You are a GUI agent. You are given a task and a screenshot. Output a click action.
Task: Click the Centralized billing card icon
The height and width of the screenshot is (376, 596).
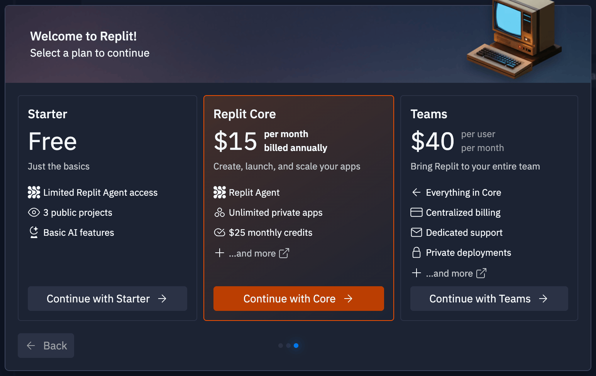[x=417, y=212]
